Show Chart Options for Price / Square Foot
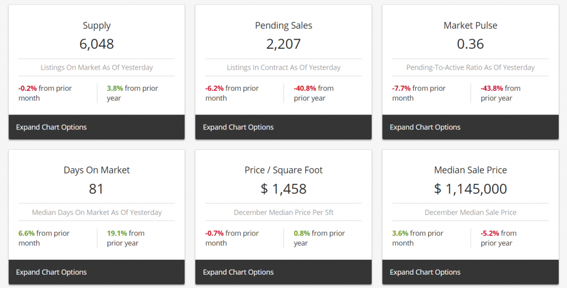 (238, 272)
